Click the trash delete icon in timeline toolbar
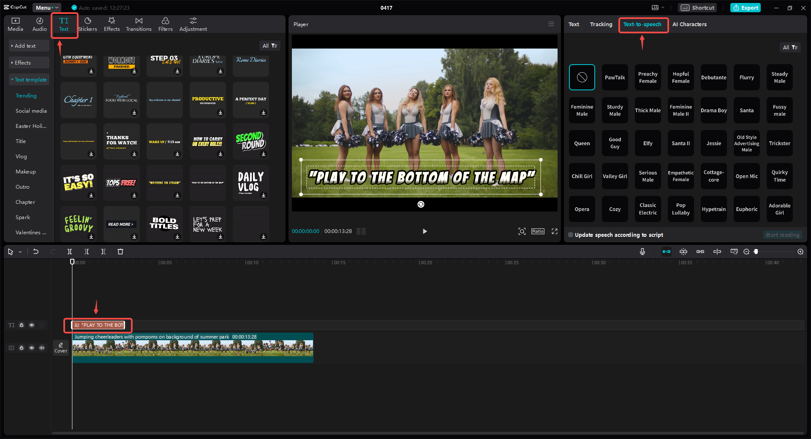811x439 pixels. pyautogui.click(x=120, y=252)
